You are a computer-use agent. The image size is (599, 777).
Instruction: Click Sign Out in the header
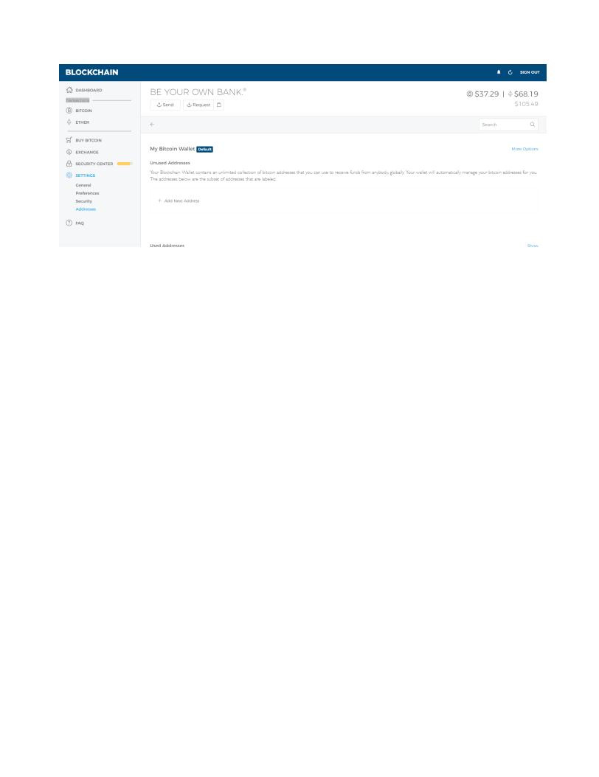pyautogui.click(x=530, y=72)
